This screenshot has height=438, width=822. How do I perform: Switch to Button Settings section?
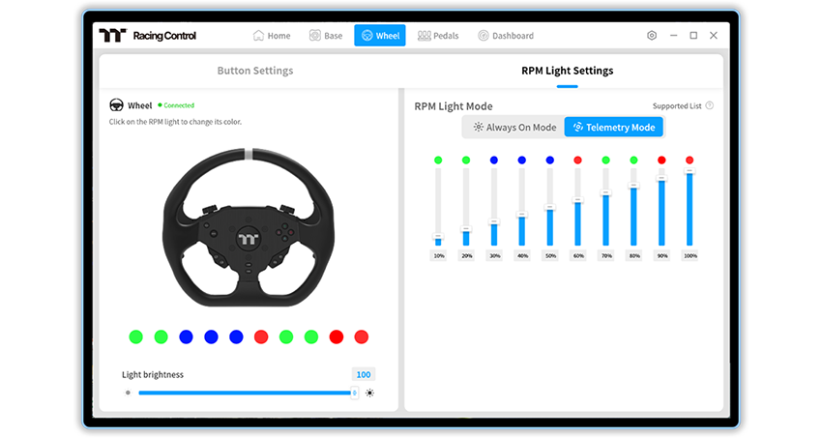tap(255, 71)
